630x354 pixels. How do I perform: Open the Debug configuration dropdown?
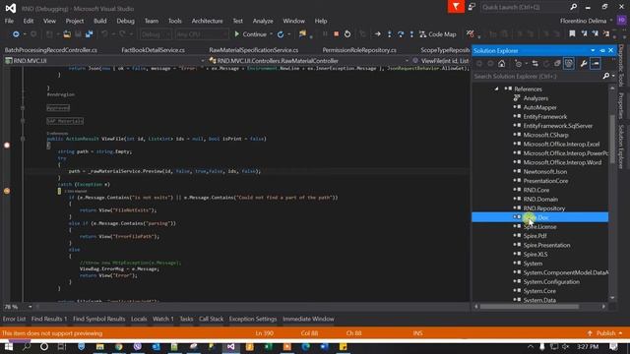coord(156,34)
